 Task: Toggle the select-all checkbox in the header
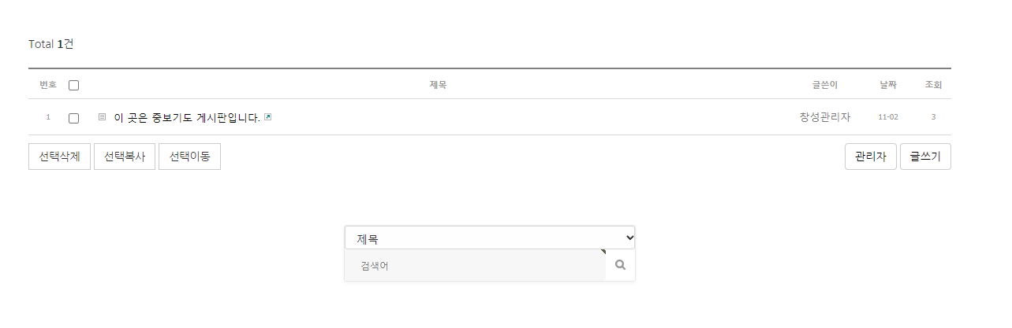(x=73, y=85)
